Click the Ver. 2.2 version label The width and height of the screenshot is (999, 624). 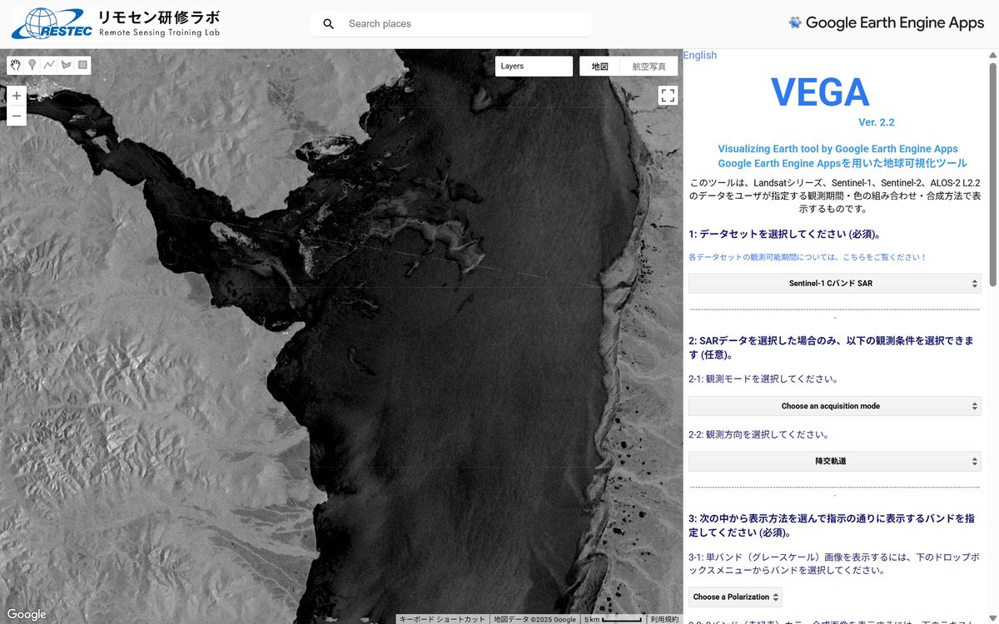click(x=876, y=122)
